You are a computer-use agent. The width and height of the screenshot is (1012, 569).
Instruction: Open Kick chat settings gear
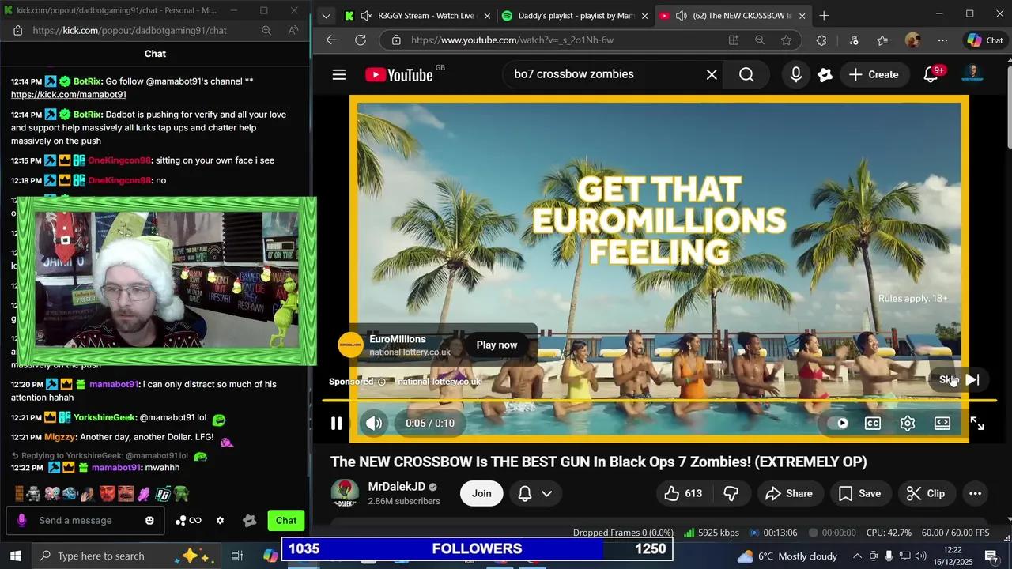pos(220,520)
